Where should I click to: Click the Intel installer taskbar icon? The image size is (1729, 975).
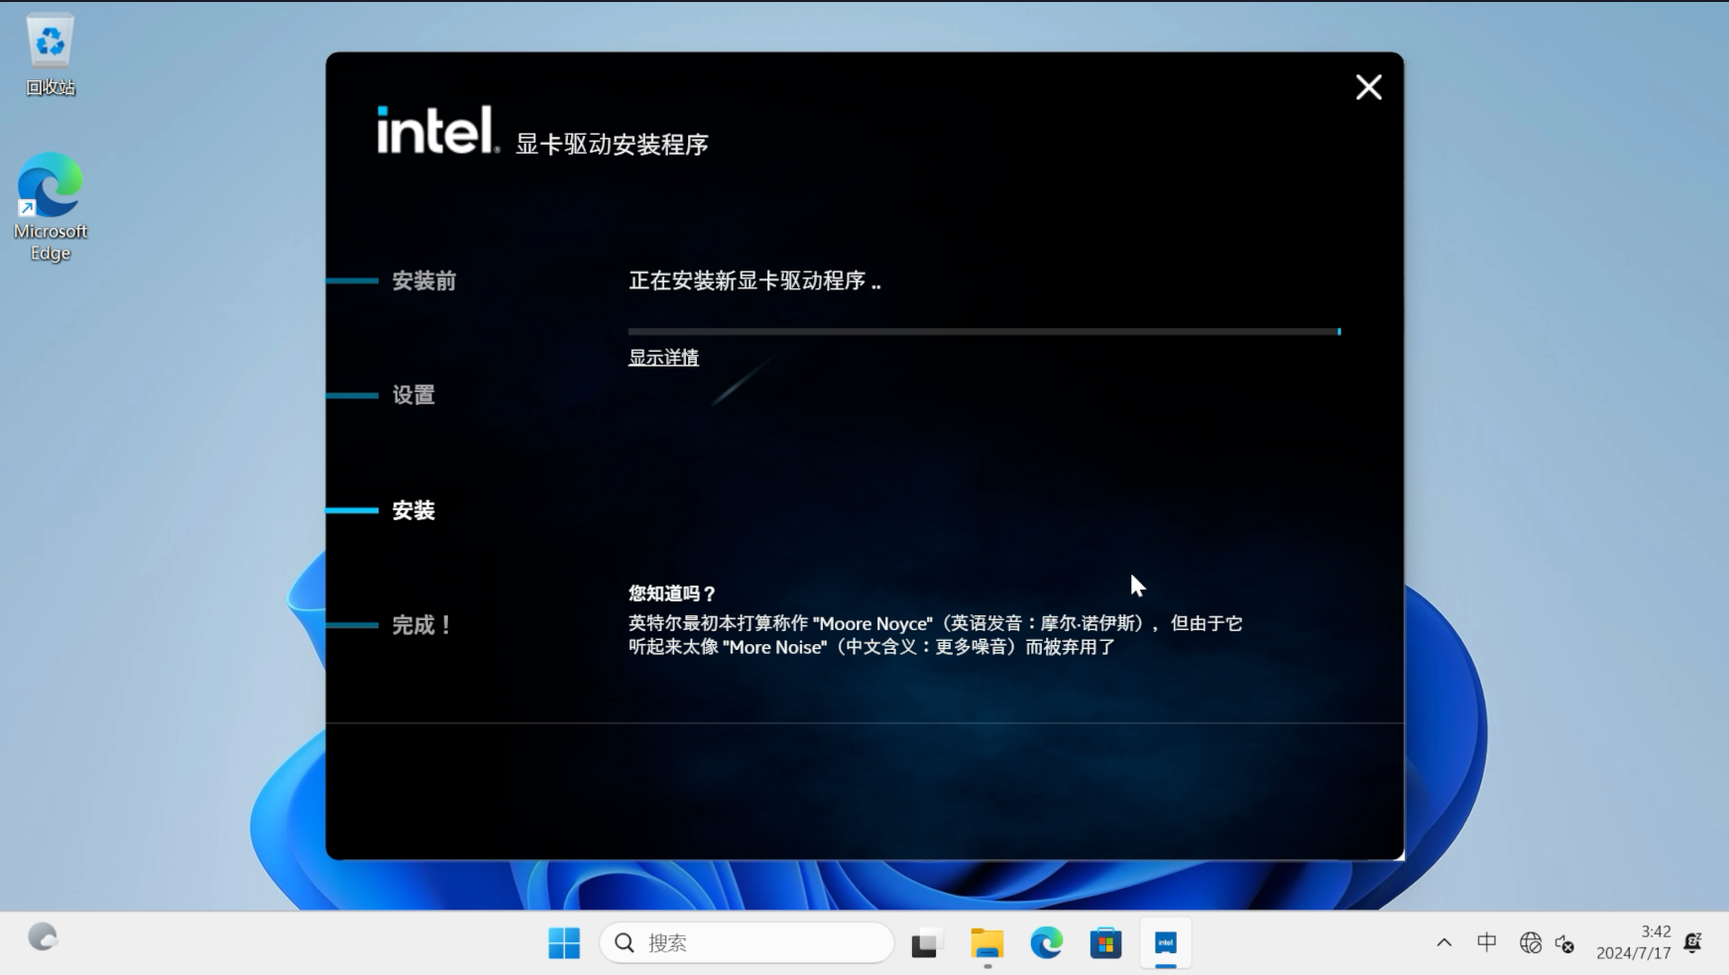pyautogui.click(x=1166, y=943)
